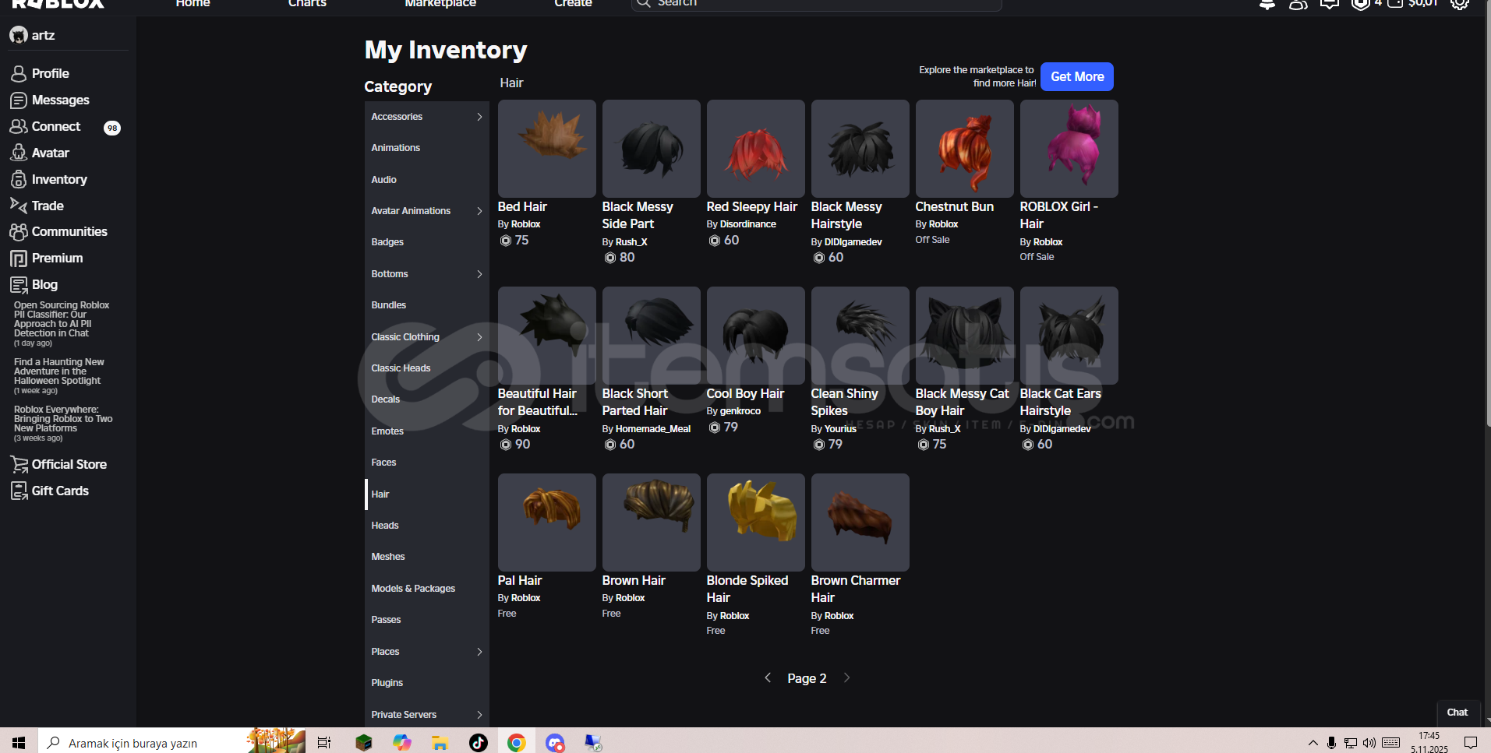Click the Pal Hair thumbnail
The image size is (1491, 753).
[546, 523]
